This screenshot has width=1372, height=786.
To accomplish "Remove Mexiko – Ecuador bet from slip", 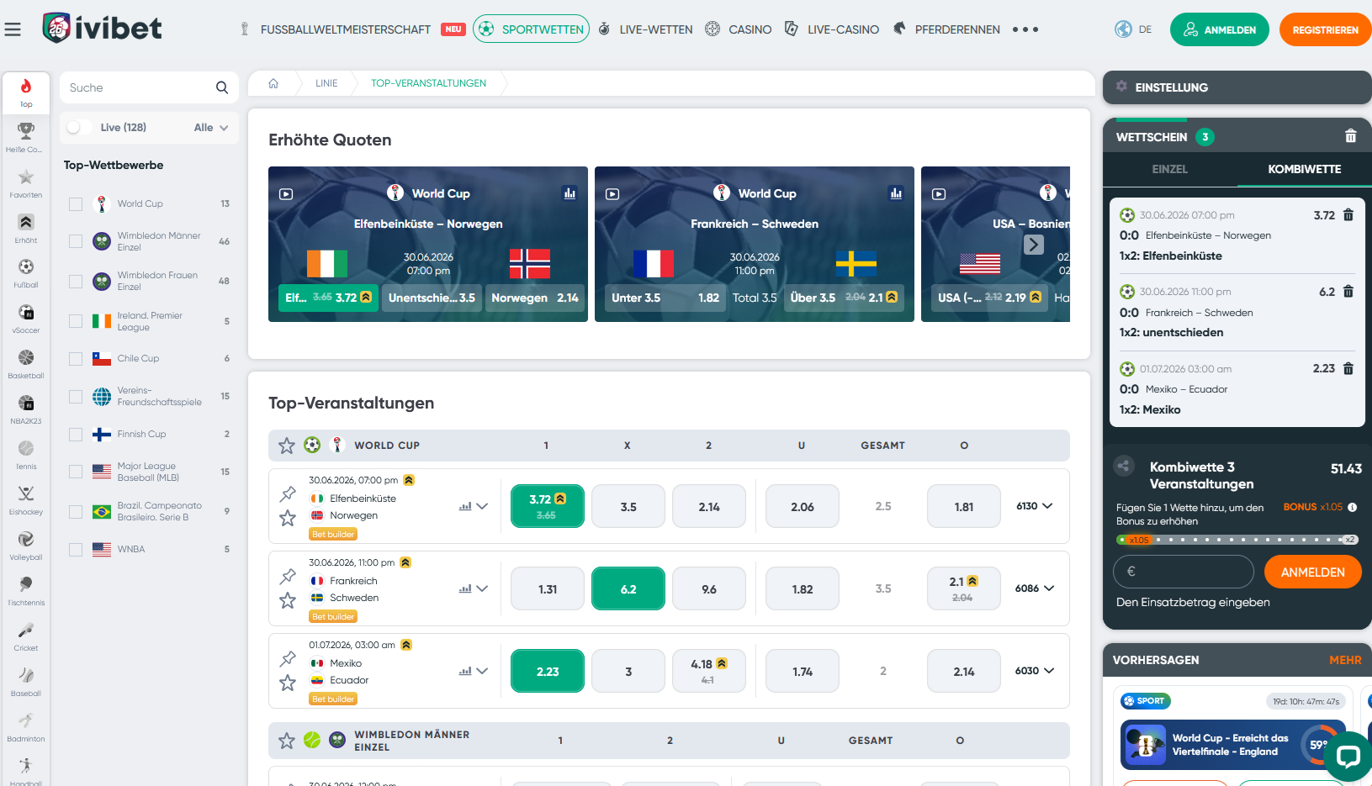I will (x=1348, y=368).
